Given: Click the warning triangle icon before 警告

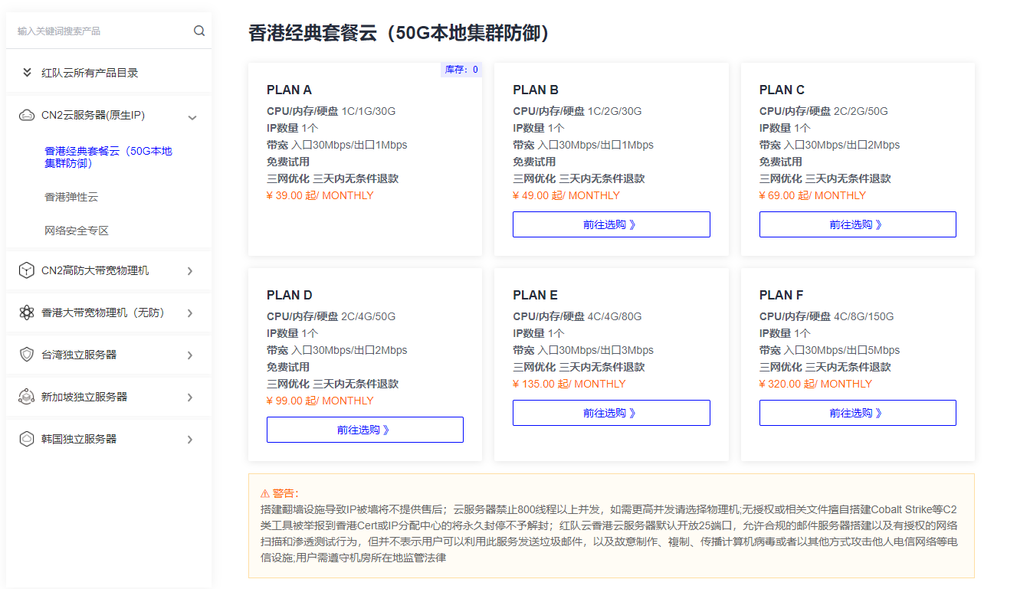Looking at the screenshot, I should (x=264, y=494).
